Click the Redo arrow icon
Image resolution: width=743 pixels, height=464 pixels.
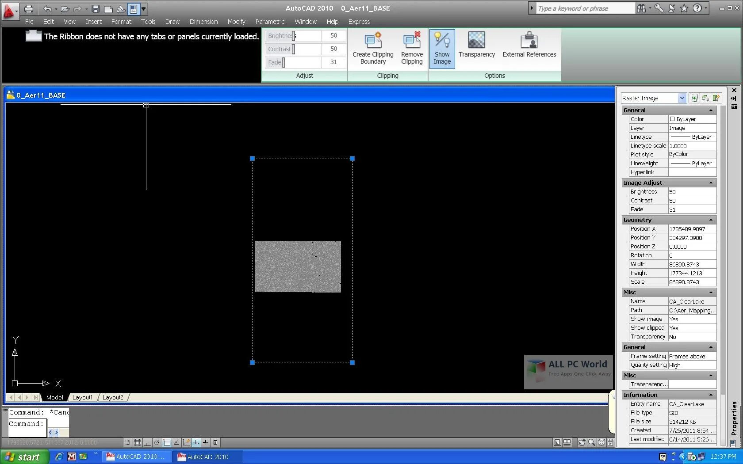77,8
